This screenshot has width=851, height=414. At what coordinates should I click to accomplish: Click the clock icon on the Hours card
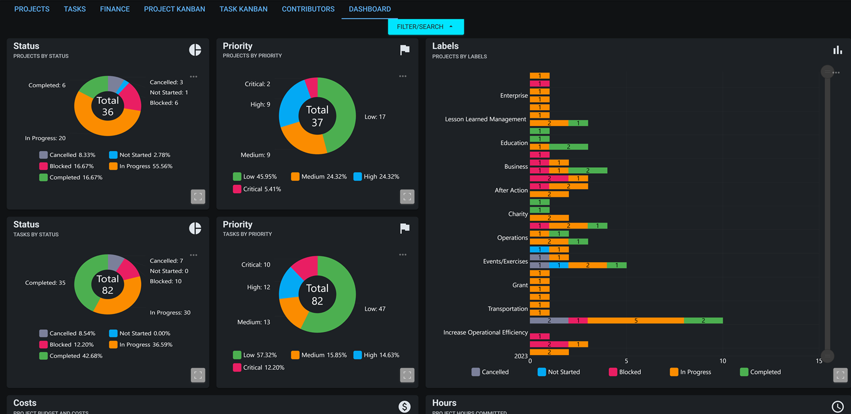(x=837, y=406)
